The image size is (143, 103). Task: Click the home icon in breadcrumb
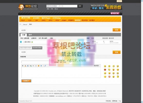point(20,24)
